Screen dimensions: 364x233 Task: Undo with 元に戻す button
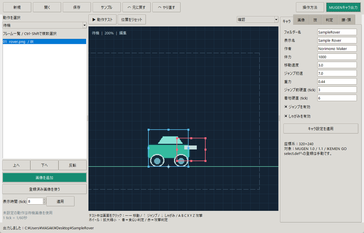[x=136, y=7]
